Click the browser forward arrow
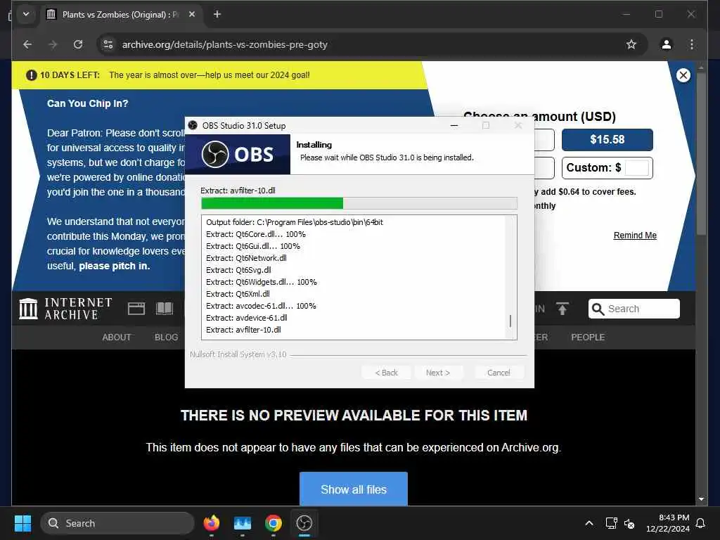 53,44
